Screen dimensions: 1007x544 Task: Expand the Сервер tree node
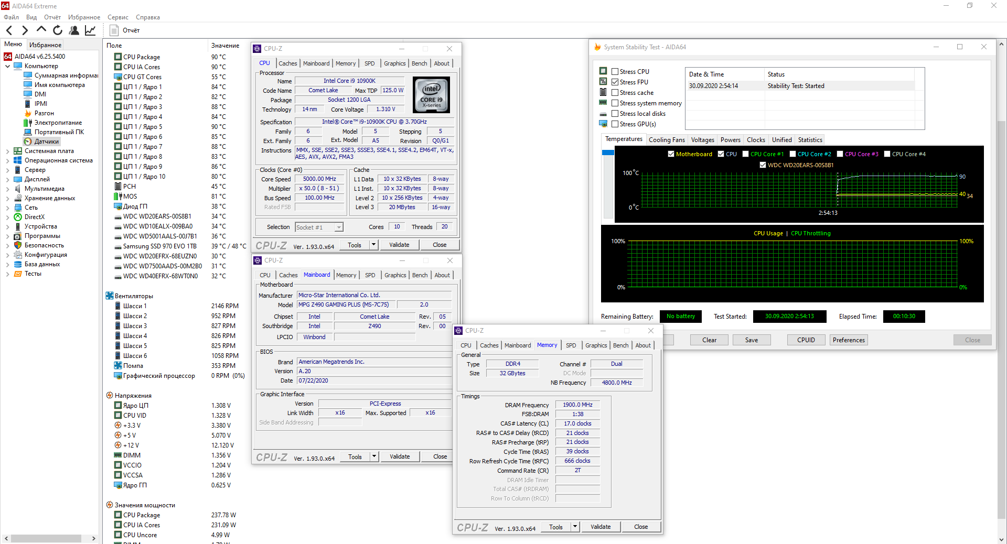tap(7, 170)
